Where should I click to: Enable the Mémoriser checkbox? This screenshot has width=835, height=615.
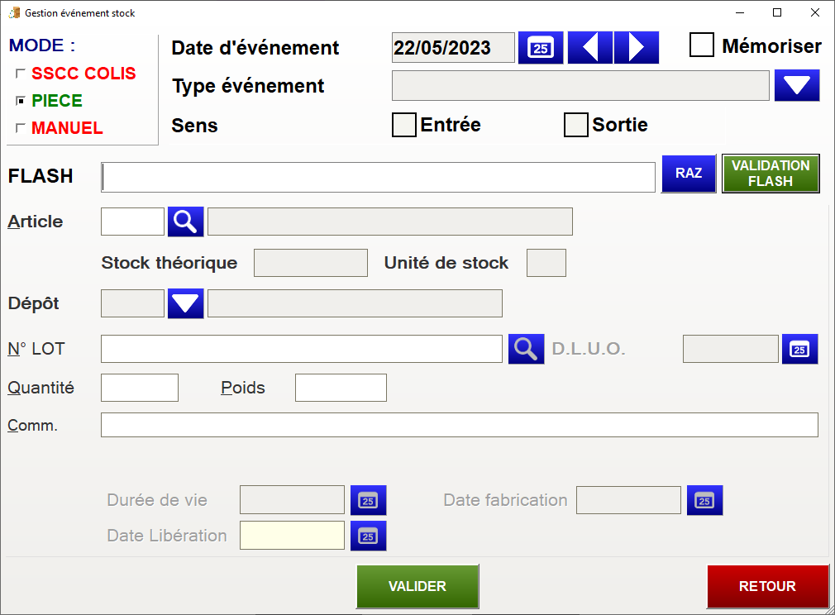point(702,45)
